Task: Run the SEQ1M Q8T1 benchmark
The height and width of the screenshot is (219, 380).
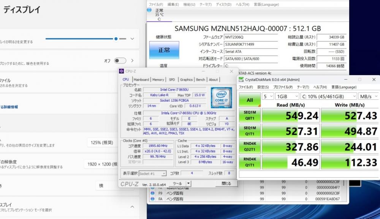Action: tap(250, 115)
